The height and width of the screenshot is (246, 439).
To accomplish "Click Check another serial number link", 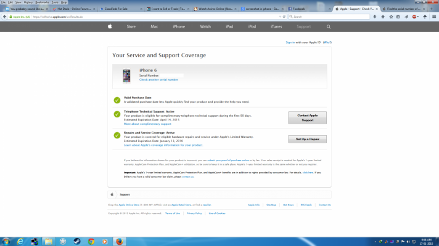I will click(x=158, y=79).
